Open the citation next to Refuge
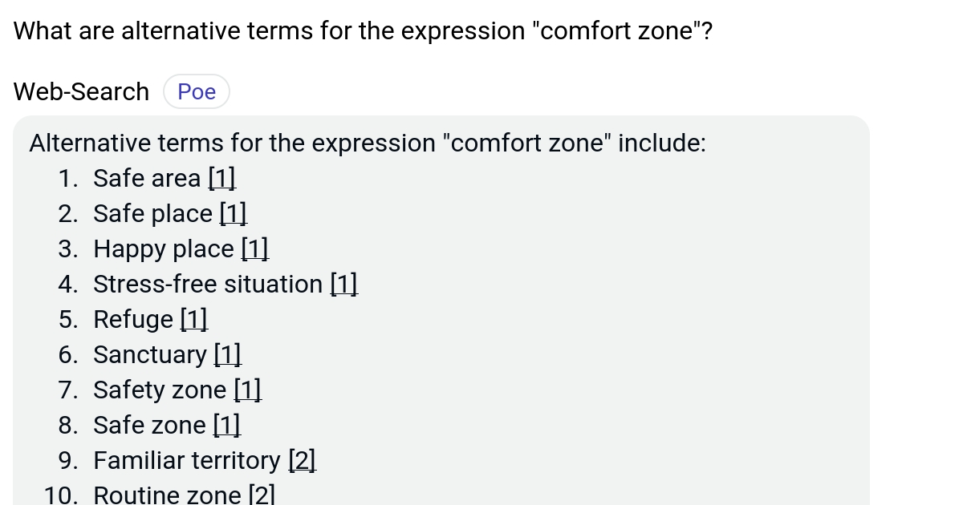Screen dimensions: 963x505 pos(193,319)
